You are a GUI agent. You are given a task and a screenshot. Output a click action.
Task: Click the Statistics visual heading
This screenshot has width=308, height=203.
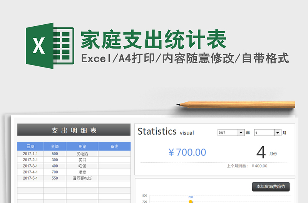click(x=166, y=132)
